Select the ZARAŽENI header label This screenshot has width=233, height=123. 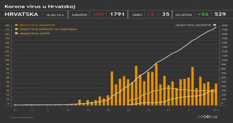(x=78, y=15)
